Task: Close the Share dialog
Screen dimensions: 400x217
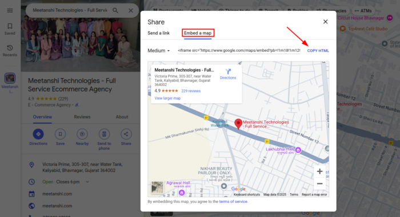Action: (x=325, y=22)
